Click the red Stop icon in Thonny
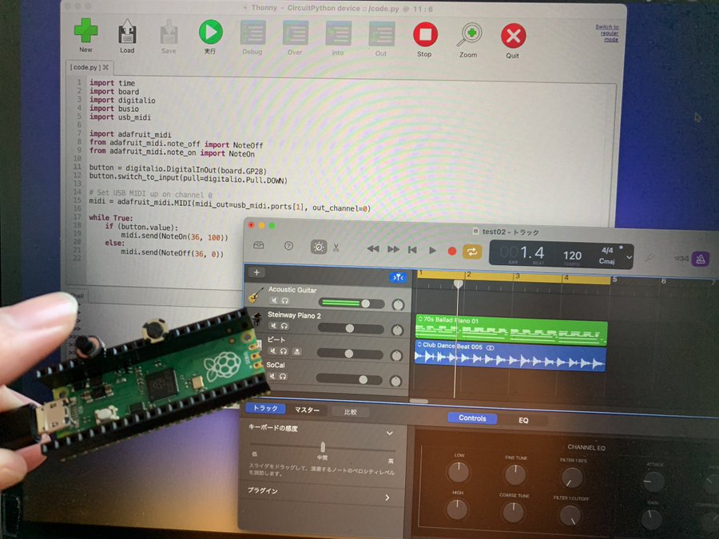719x539 pixels. click(x=424, y=34)
